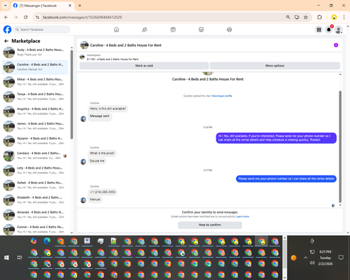Viewport: 350px width, 280px height.
Task: Open the Facebook logo home
Action: pyautogui.click(x=7, y=29)
